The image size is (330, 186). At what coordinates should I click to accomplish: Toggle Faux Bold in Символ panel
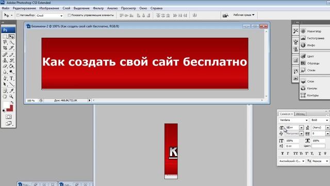tap(283, 153)
